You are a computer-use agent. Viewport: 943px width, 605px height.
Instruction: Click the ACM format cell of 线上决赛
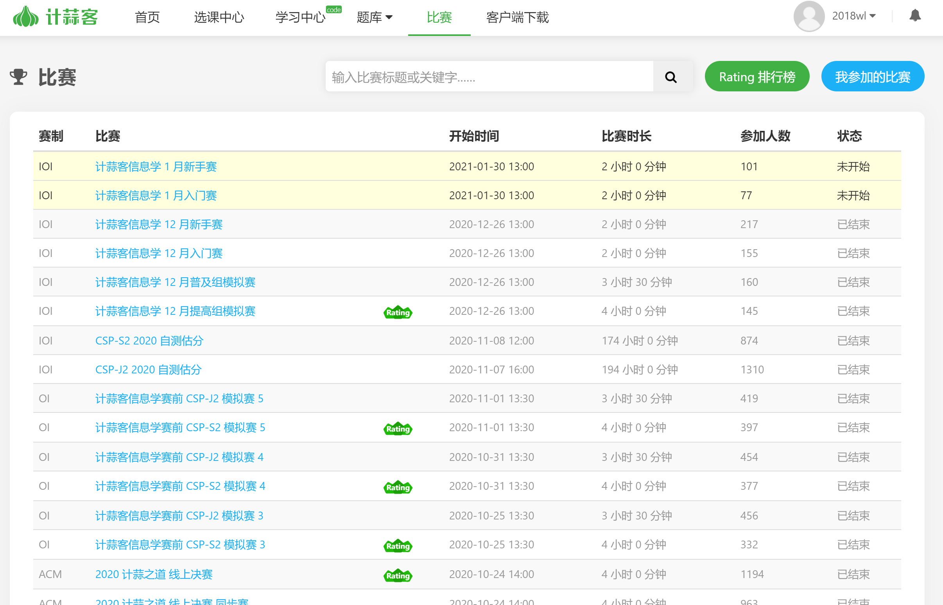(50, 575)
